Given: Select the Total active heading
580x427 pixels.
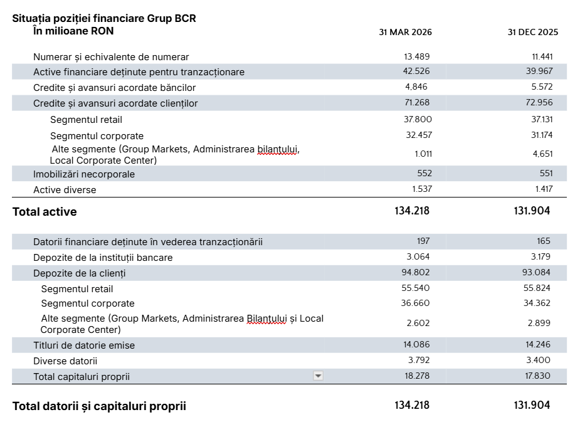Looking at the screenshot, I should coord(45,212).
